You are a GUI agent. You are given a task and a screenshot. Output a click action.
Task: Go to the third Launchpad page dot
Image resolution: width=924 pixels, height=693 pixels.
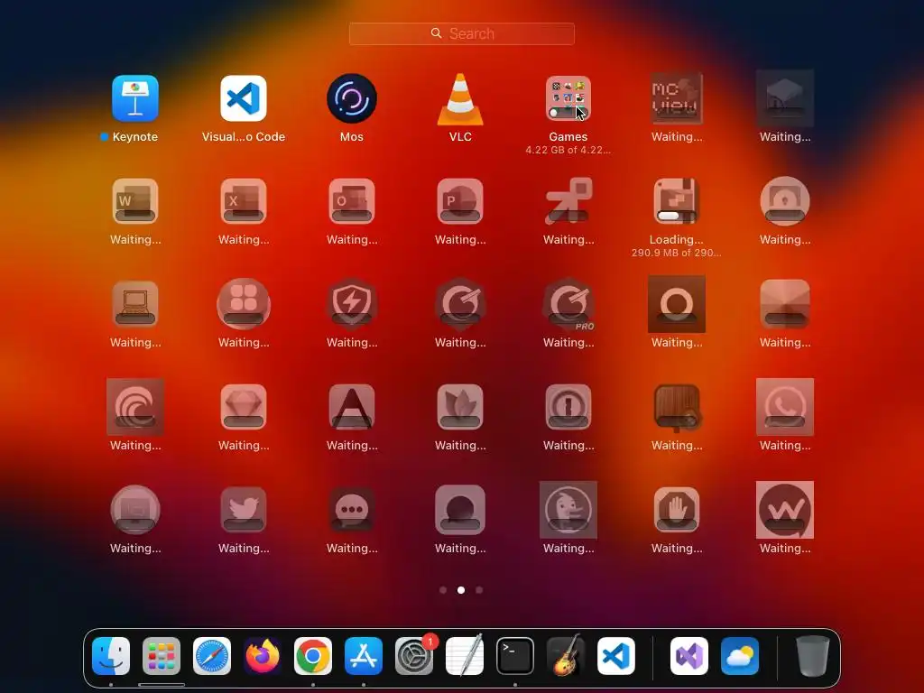click(x=479, y=590)
